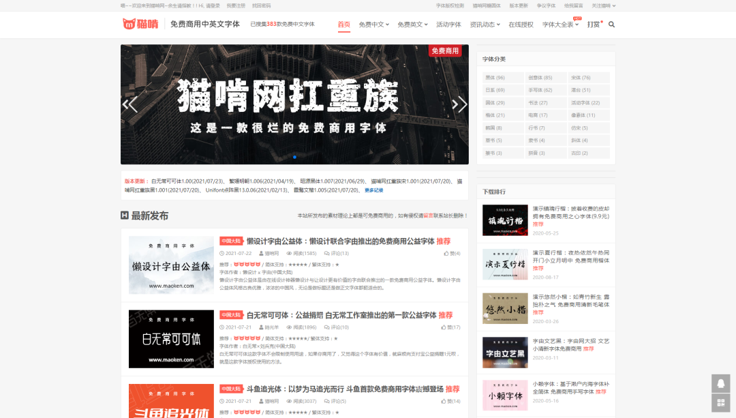Image resolution: width=736 pixels, height=418 pixels.
Task: Open 懒设计字由公益体 article thumbnail
Action: point(171,265)
